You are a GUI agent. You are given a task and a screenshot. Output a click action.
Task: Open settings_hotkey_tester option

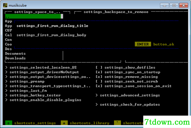coord(33,95)
